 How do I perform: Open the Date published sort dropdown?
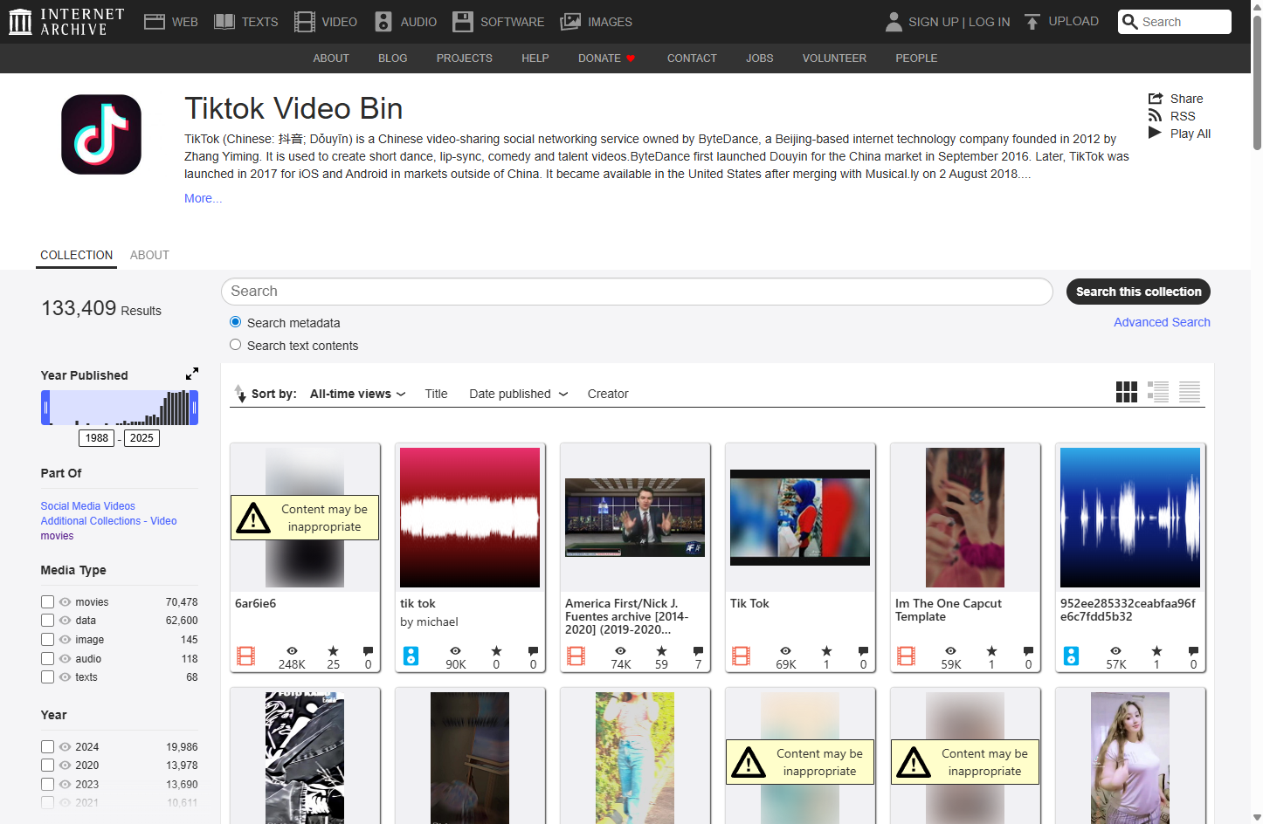click(x=519, y=394)
